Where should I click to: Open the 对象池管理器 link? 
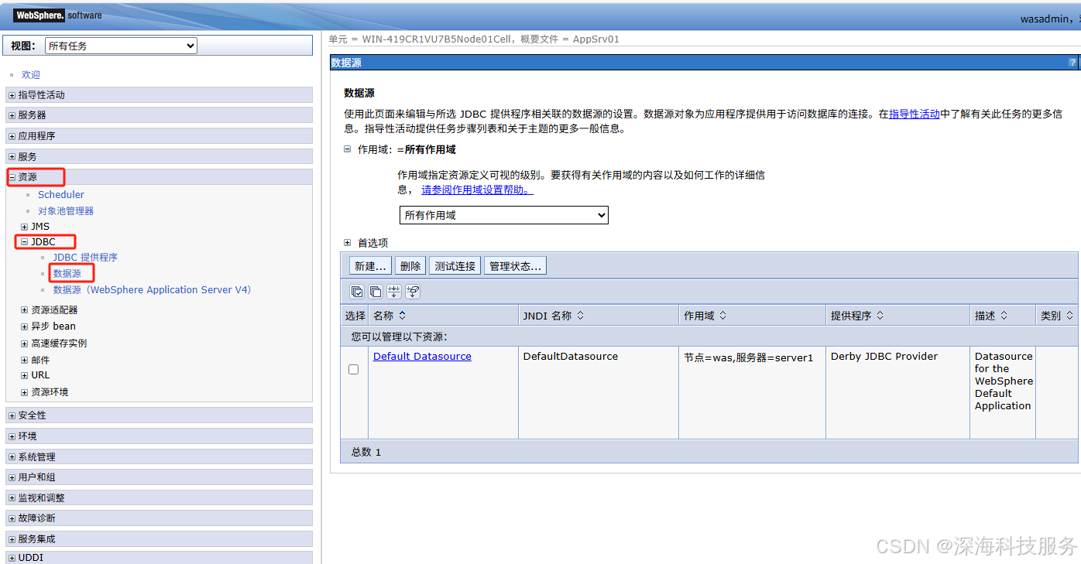66,211
